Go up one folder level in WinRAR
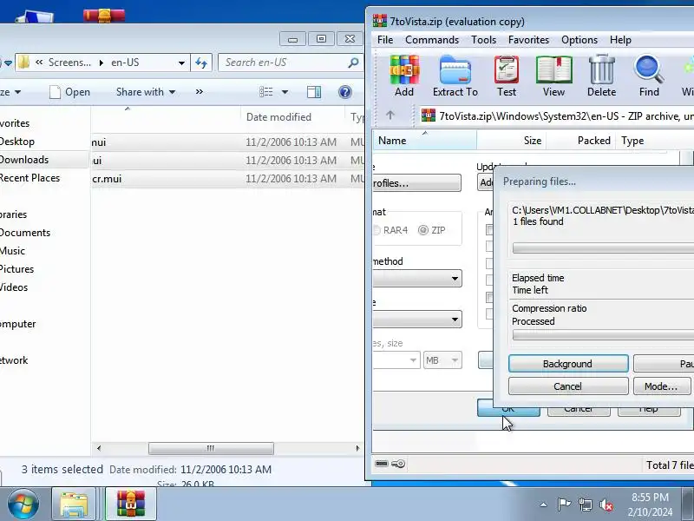694x521 pixels. (x=390, y=115)
